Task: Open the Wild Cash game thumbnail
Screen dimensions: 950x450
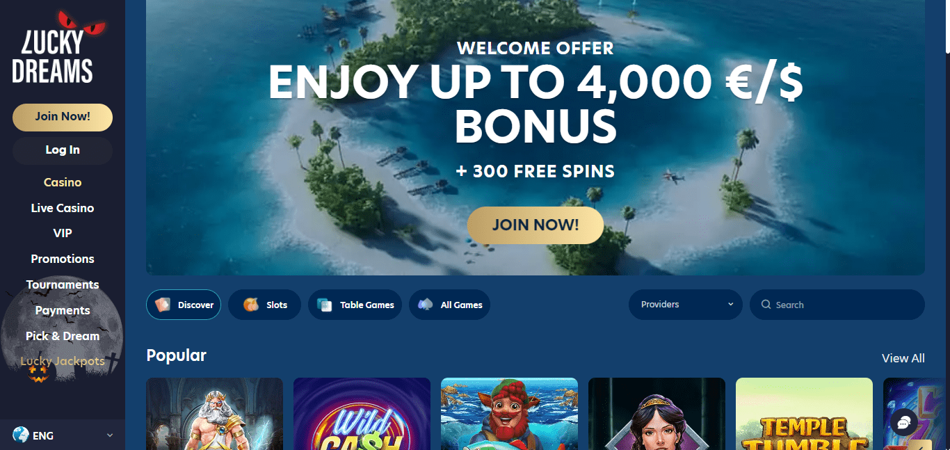Action: click(362, 414)
